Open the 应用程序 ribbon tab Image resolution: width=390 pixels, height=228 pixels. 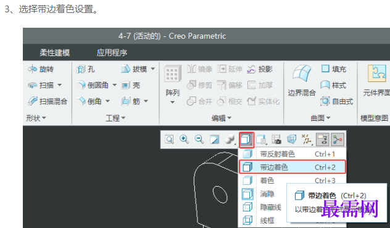[112, 52]
